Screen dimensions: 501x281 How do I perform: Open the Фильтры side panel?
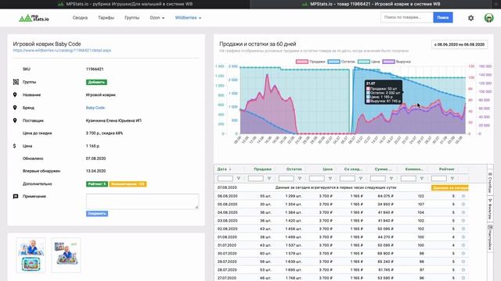click(490, 208)
